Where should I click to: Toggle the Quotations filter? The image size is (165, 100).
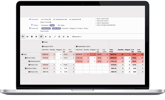click(45, 25)
